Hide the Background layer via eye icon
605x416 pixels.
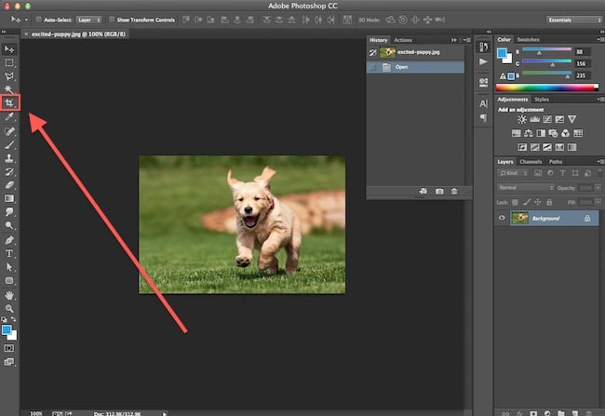(503, 217)
